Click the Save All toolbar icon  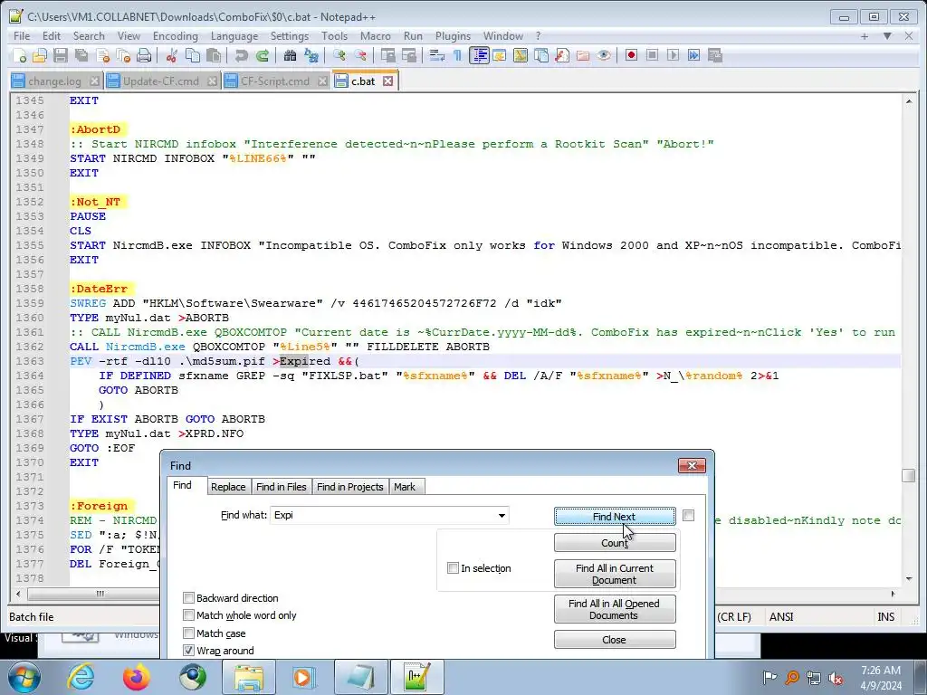point(81,55)
